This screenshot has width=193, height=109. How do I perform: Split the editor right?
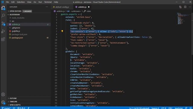(x=185, y=7)
